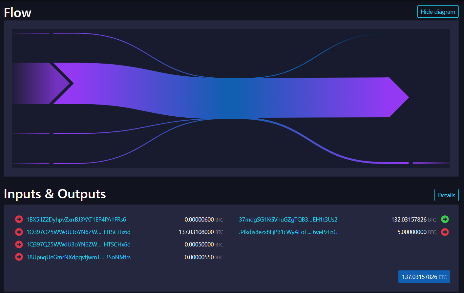Open output address starting with 34kdis8e
464x293 pixels.
pos(288,232)
